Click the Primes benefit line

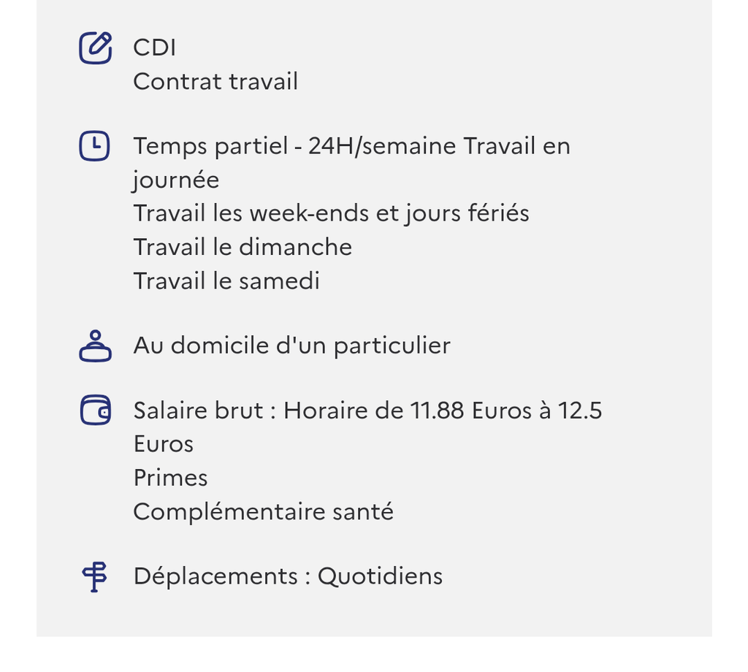pyautogui.click(x=170, y=478)
